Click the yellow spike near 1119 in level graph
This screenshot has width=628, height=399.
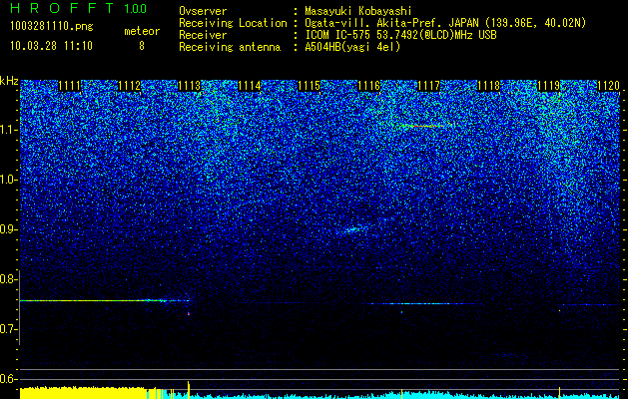[x=559, y=392]
